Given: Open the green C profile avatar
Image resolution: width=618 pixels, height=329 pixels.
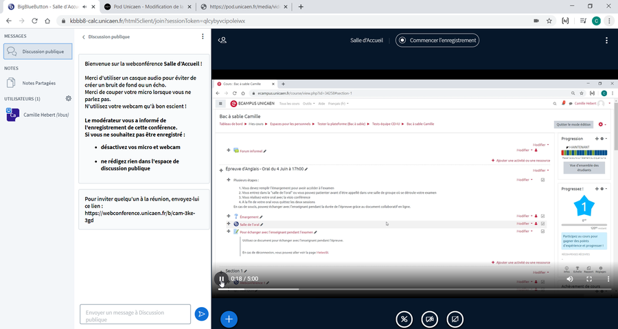Looking at the screenshot, I should click(x=596, y=21).
